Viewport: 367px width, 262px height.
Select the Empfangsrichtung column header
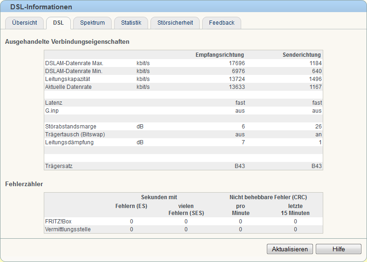click(x=219, y=55)
